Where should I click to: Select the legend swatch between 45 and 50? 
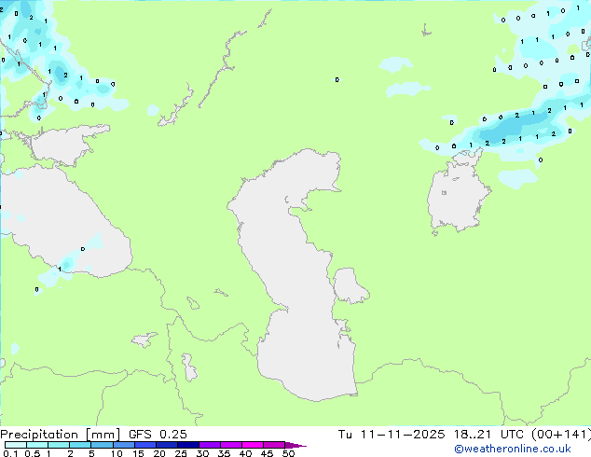coord(274,445)
